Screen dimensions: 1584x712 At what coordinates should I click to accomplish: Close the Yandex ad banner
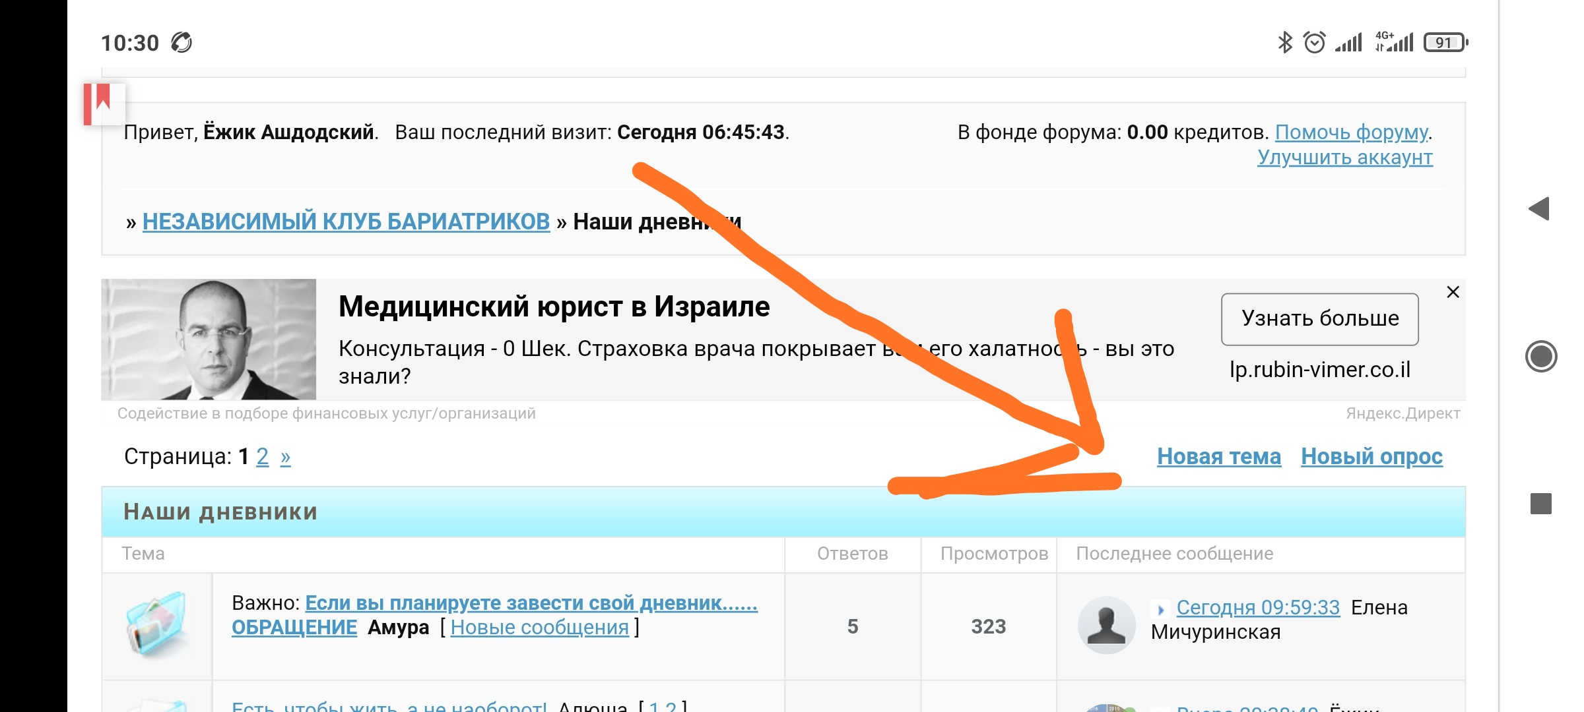pos(1453,292)
